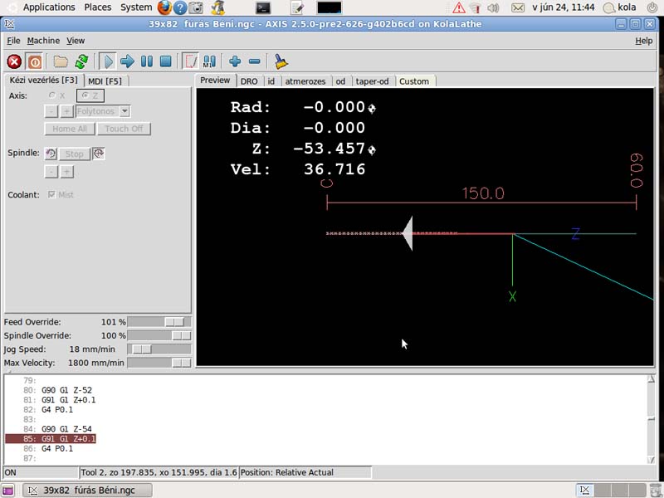This screenshot has height=498, width=664.
Task: Click the Step forward arrow icon
Action: [127, 61]
